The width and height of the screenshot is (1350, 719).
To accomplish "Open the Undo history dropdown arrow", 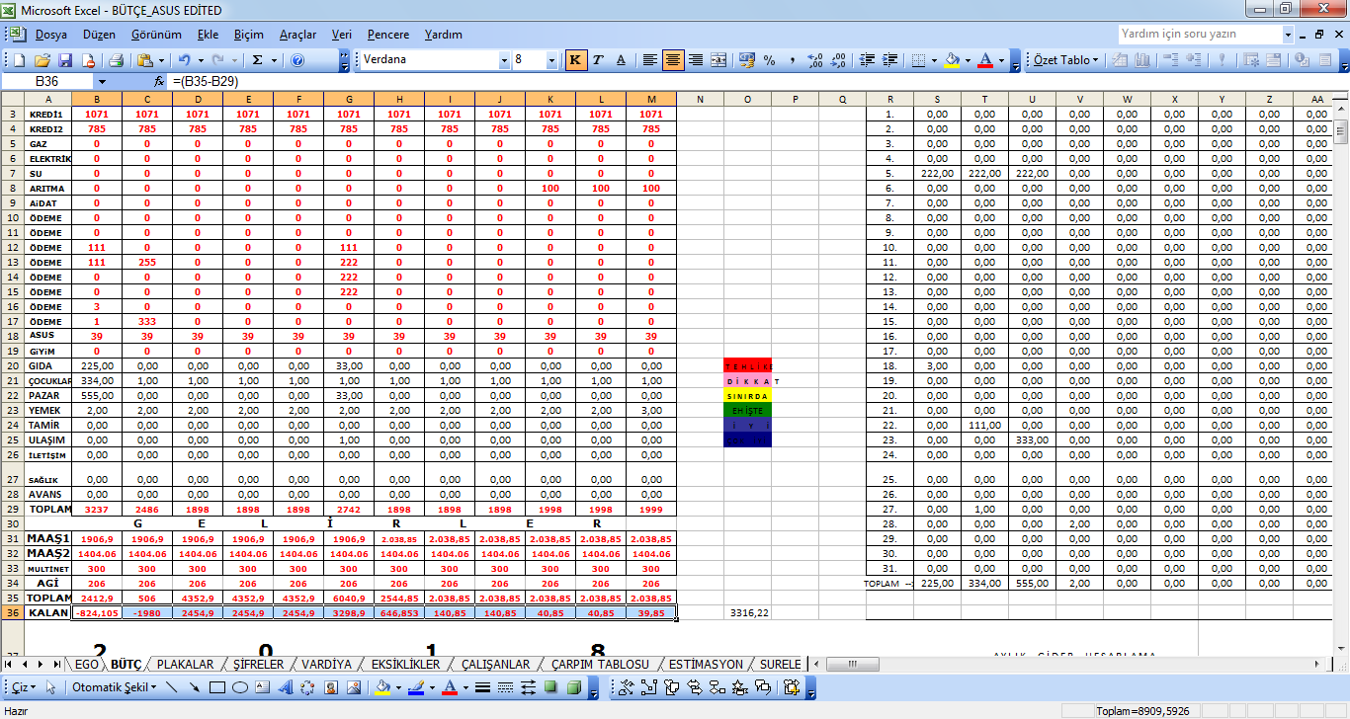I will [200, 60].
